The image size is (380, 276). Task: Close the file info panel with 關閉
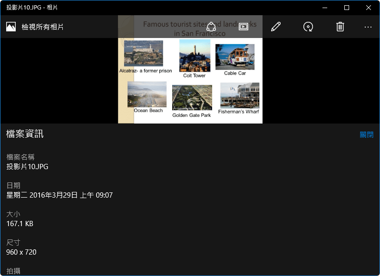click(366, 135)
